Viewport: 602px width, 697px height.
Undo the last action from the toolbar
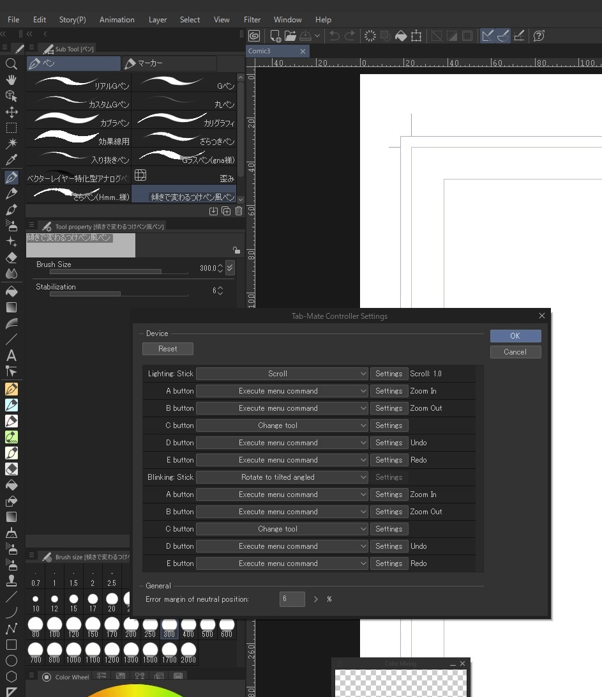333,36
